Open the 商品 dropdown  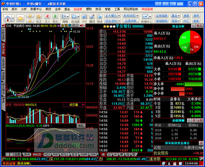click(x=176, y=21)
